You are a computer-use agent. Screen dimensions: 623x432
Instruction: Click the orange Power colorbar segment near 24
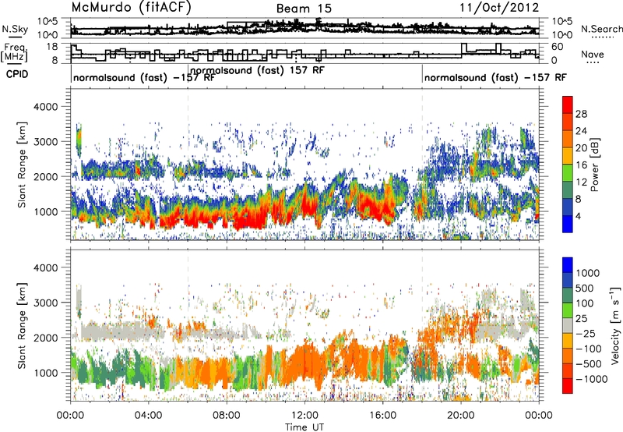pyautogui.click(x=568, y=139)
